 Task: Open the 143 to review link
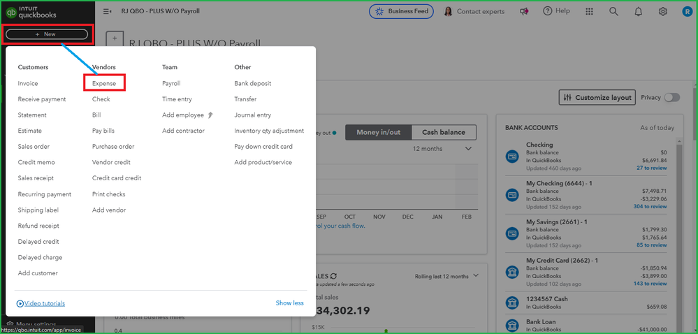point(650,284)
